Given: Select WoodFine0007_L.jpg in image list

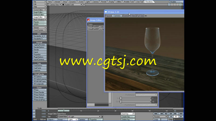Looking at the screenshot, I should [x=96, y=27].
